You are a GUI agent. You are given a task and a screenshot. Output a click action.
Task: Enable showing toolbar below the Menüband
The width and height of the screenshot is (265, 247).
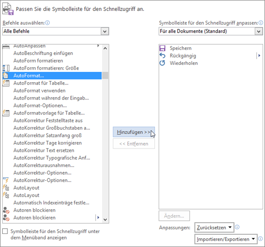pyautogui.click(x=5, y=231)
